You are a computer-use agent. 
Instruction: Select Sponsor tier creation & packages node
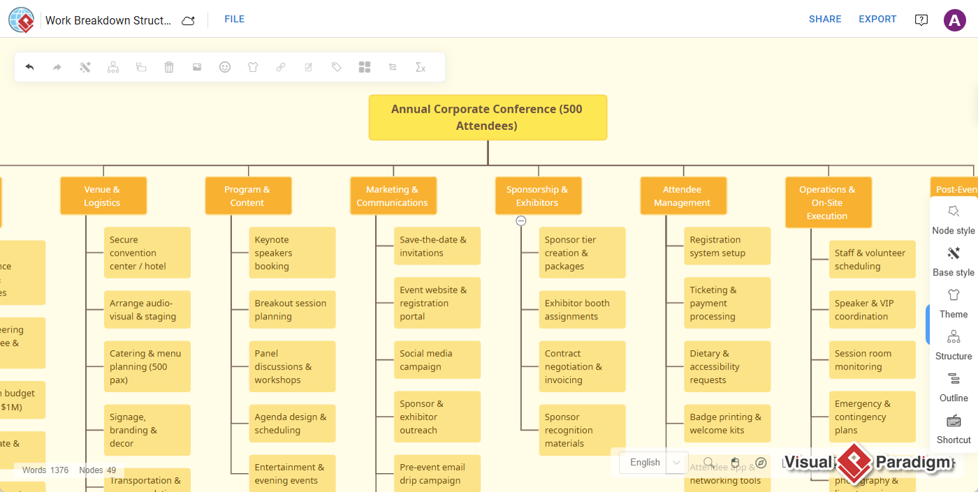tap(582, 252)
